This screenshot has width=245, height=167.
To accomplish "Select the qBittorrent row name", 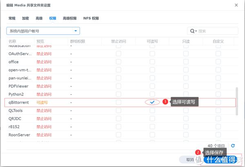I will click(19, 102).
